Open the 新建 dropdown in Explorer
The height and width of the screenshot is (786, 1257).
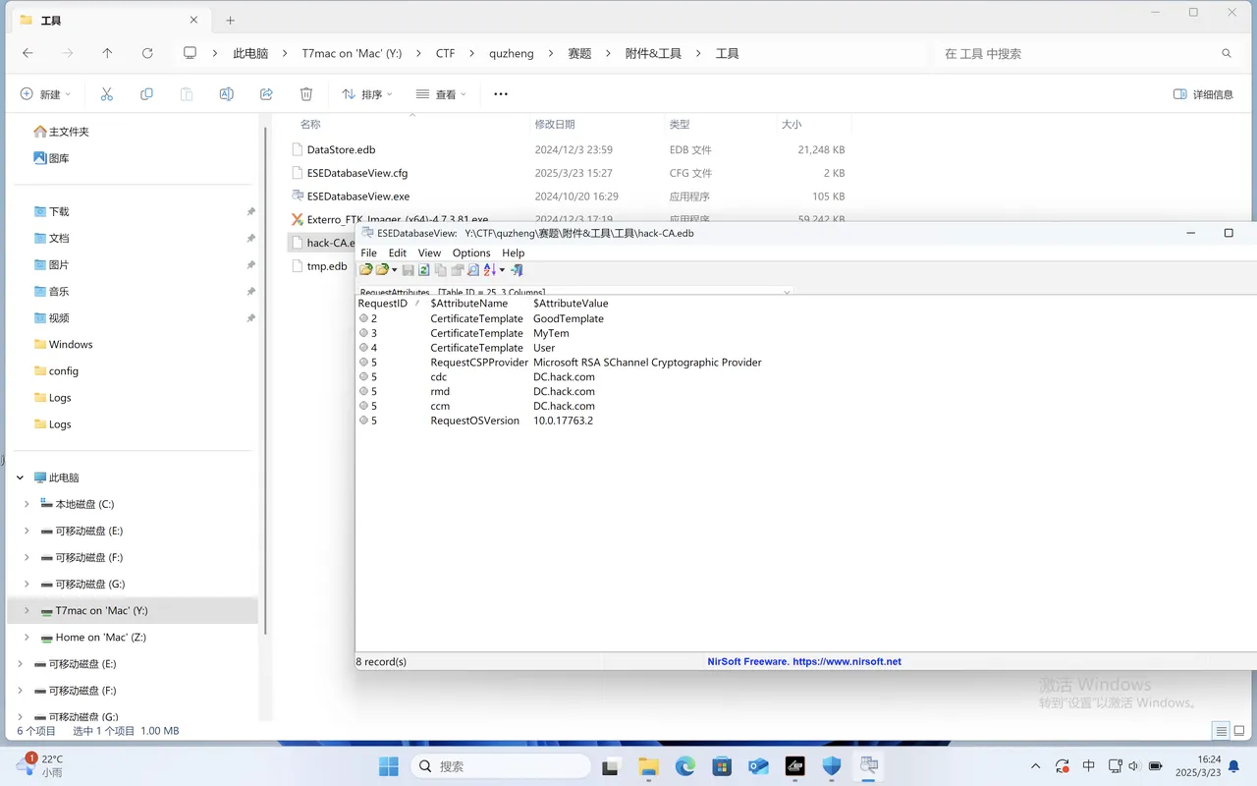click(x=45, y=94)
